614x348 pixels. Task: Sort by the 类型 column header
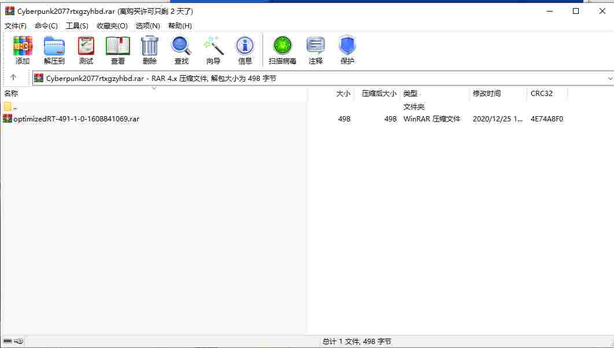pos(410,94)
